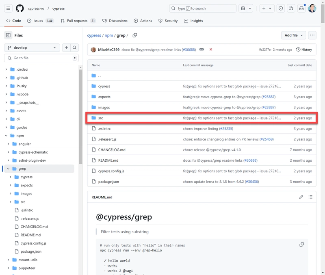Open README outline list icon
Screen dimensions: 325x275
[x=310, y=197]
